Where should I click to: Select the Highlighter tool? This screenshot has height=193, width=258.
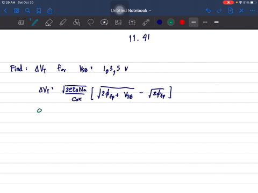click(63, 23)
